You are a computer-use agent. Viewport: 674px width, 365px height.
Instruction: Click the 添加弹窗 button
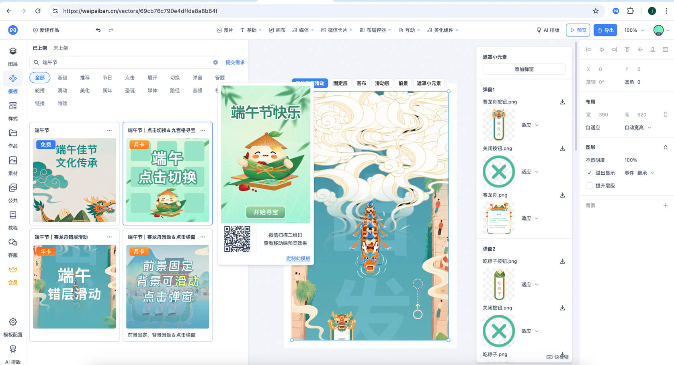(524, 69)
